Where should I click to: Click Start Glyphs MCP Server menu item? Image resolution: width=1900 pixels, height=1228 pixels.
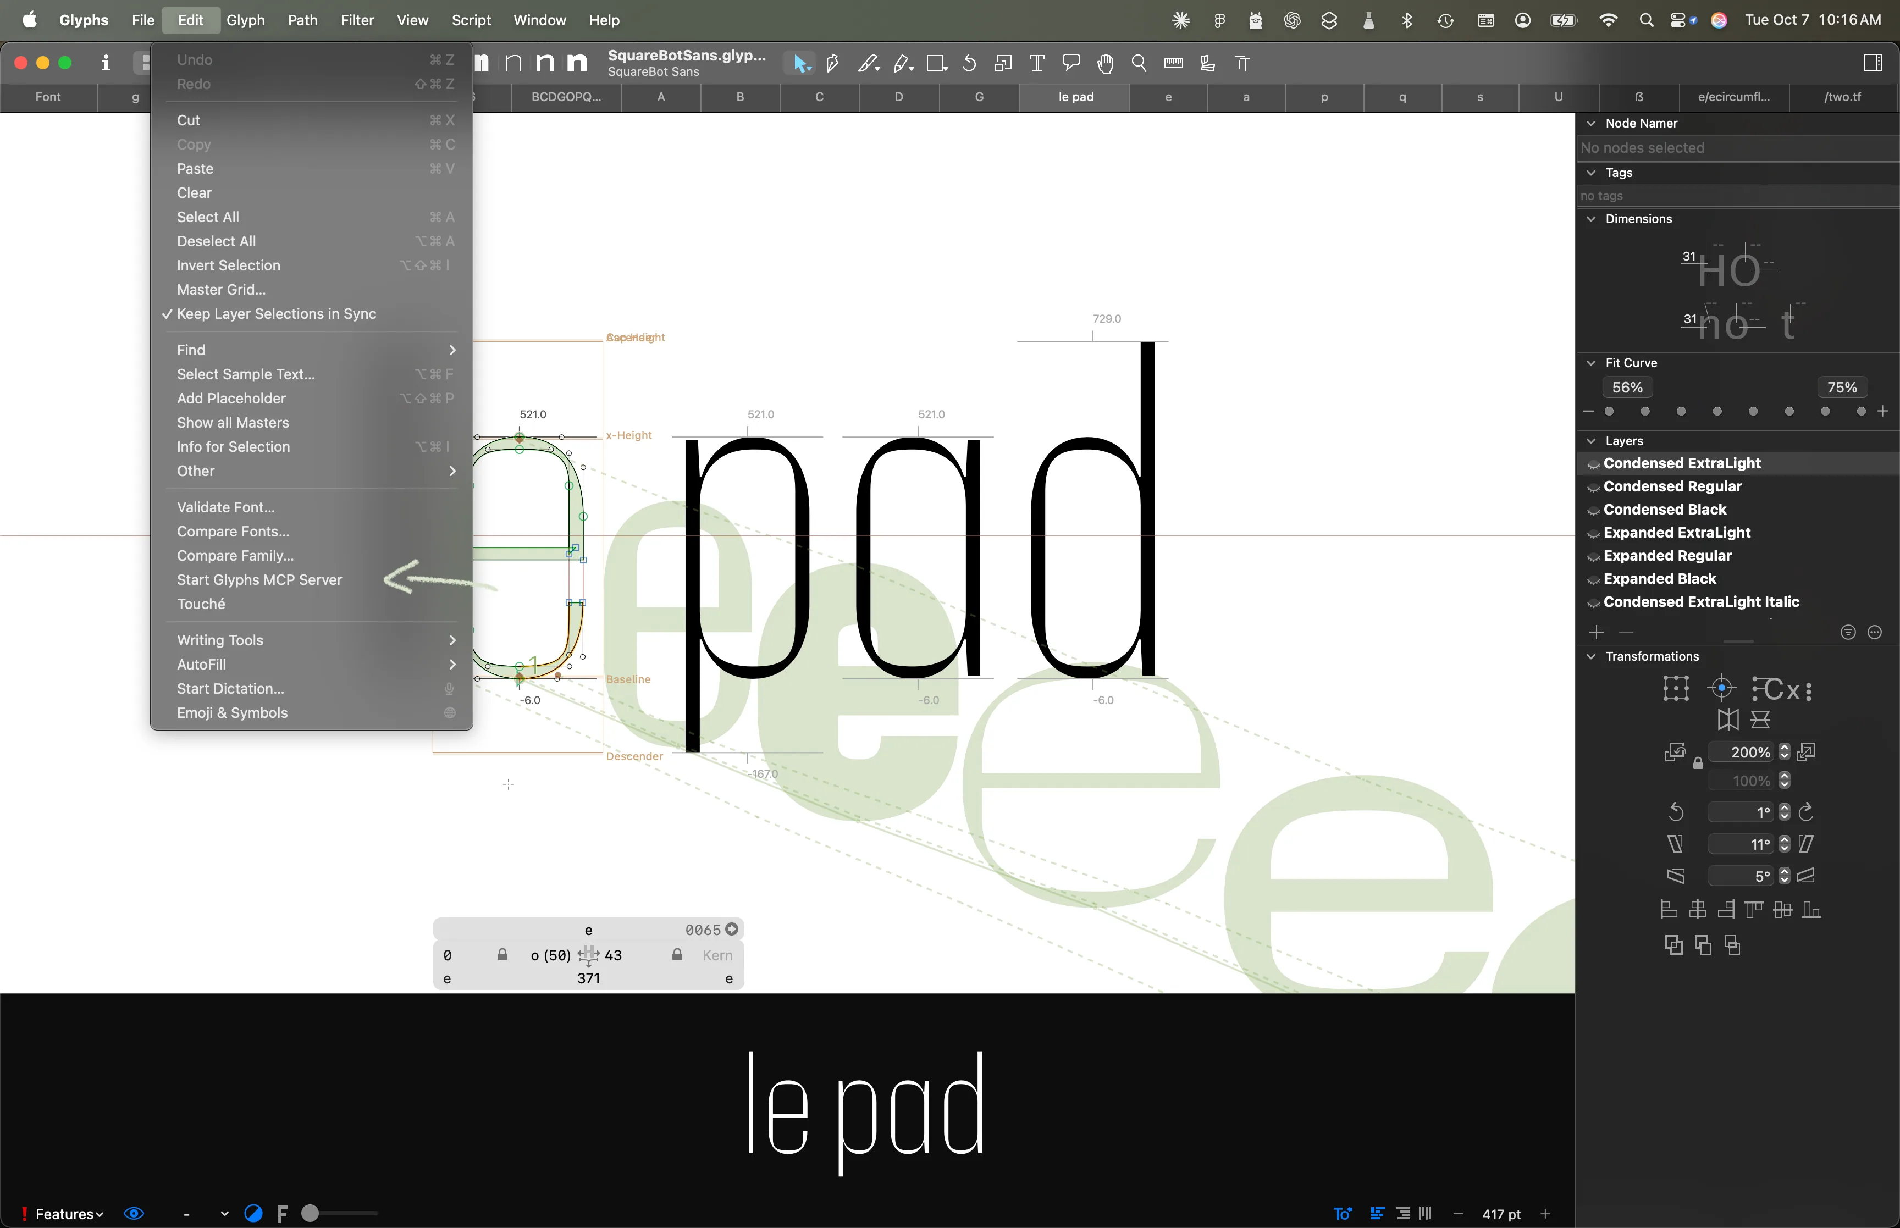[x=259, y=580]
